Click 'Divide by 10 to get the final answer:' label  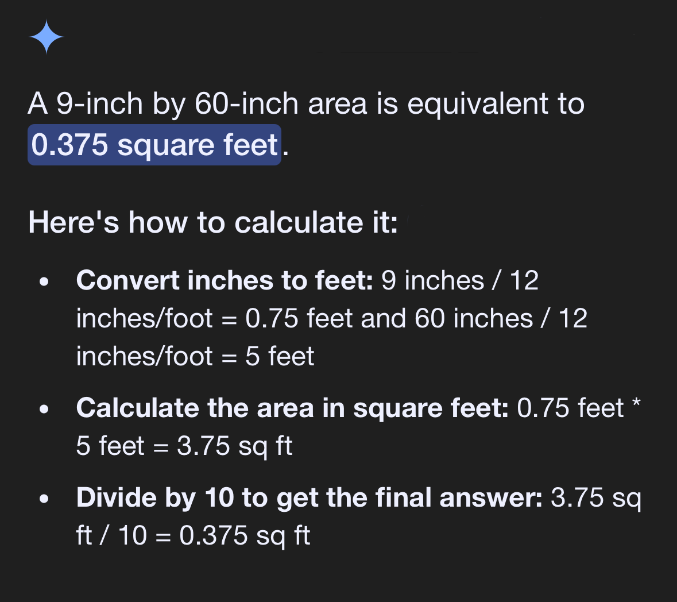pos(309,497)
